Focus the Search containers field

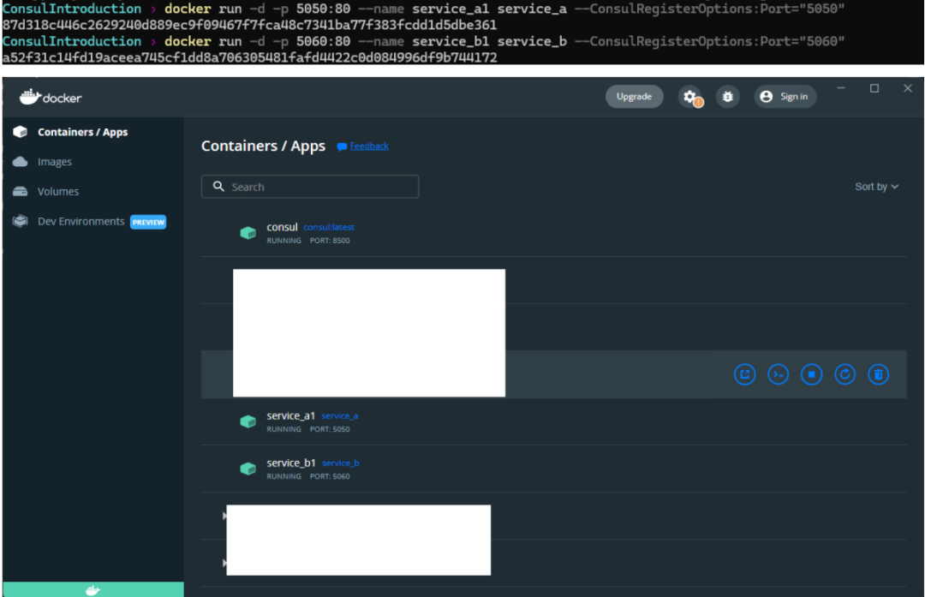pyautogui.click(x=310, y=187)
